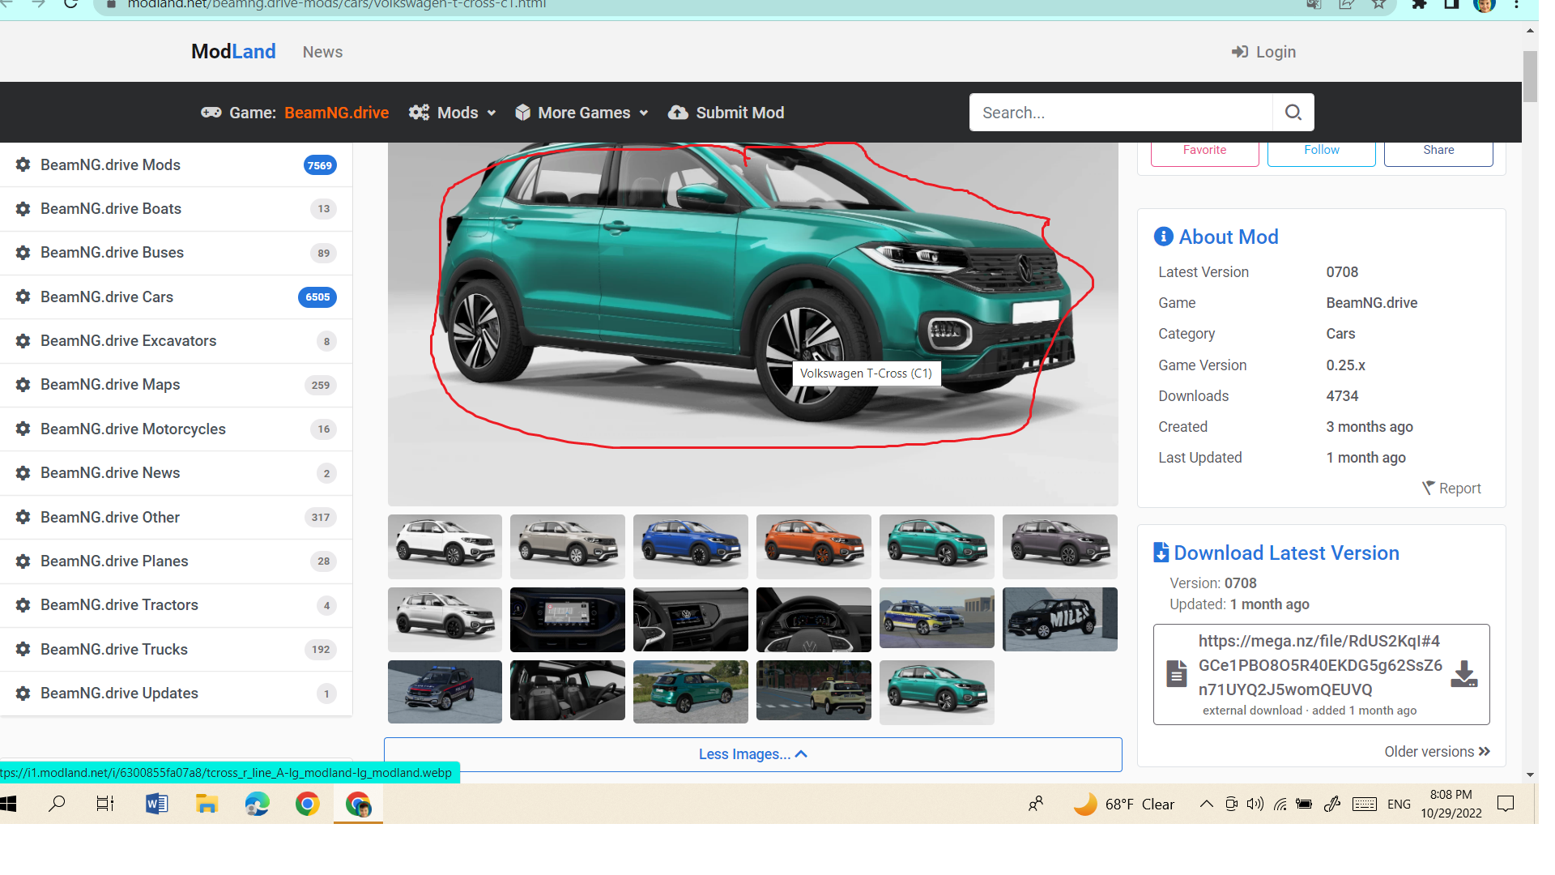The width and height of the screenshot is (1555, 875).
Task: Click the Report flag icon
Action: point(1428,488)
